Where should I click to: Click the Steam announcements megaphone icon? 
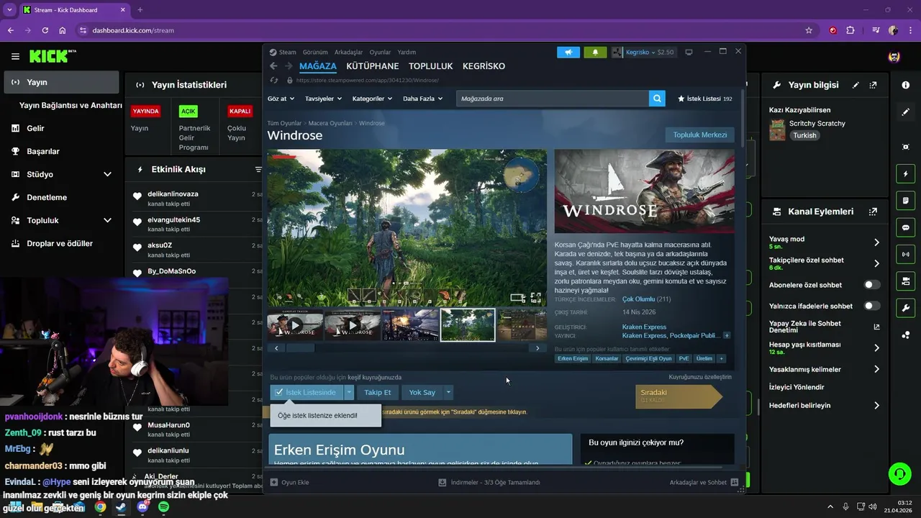pos(568,53)
